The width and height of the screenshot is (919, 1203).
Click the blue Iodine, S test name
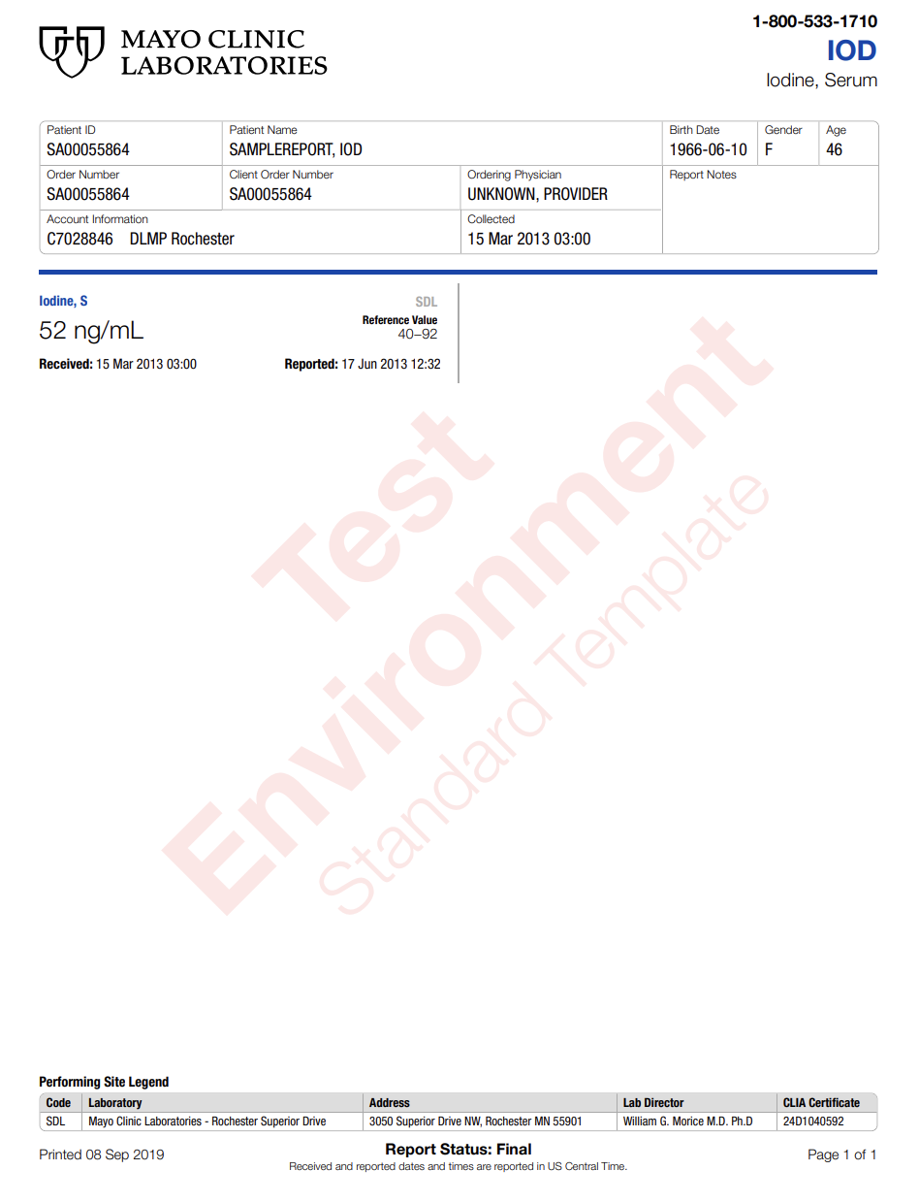63,302
